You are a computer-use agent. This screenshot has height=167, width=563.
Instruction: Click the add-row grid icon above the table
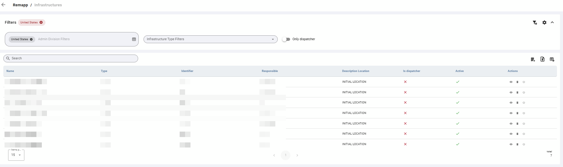click(x=533, y=59)
